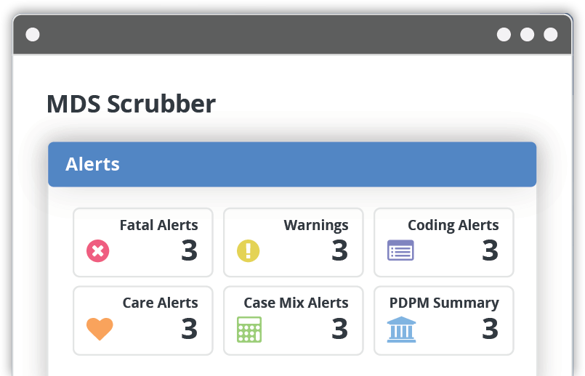Click the blue bank PDPM Summary icon
This screenshot has width=585, height=376.
point(401,330)
